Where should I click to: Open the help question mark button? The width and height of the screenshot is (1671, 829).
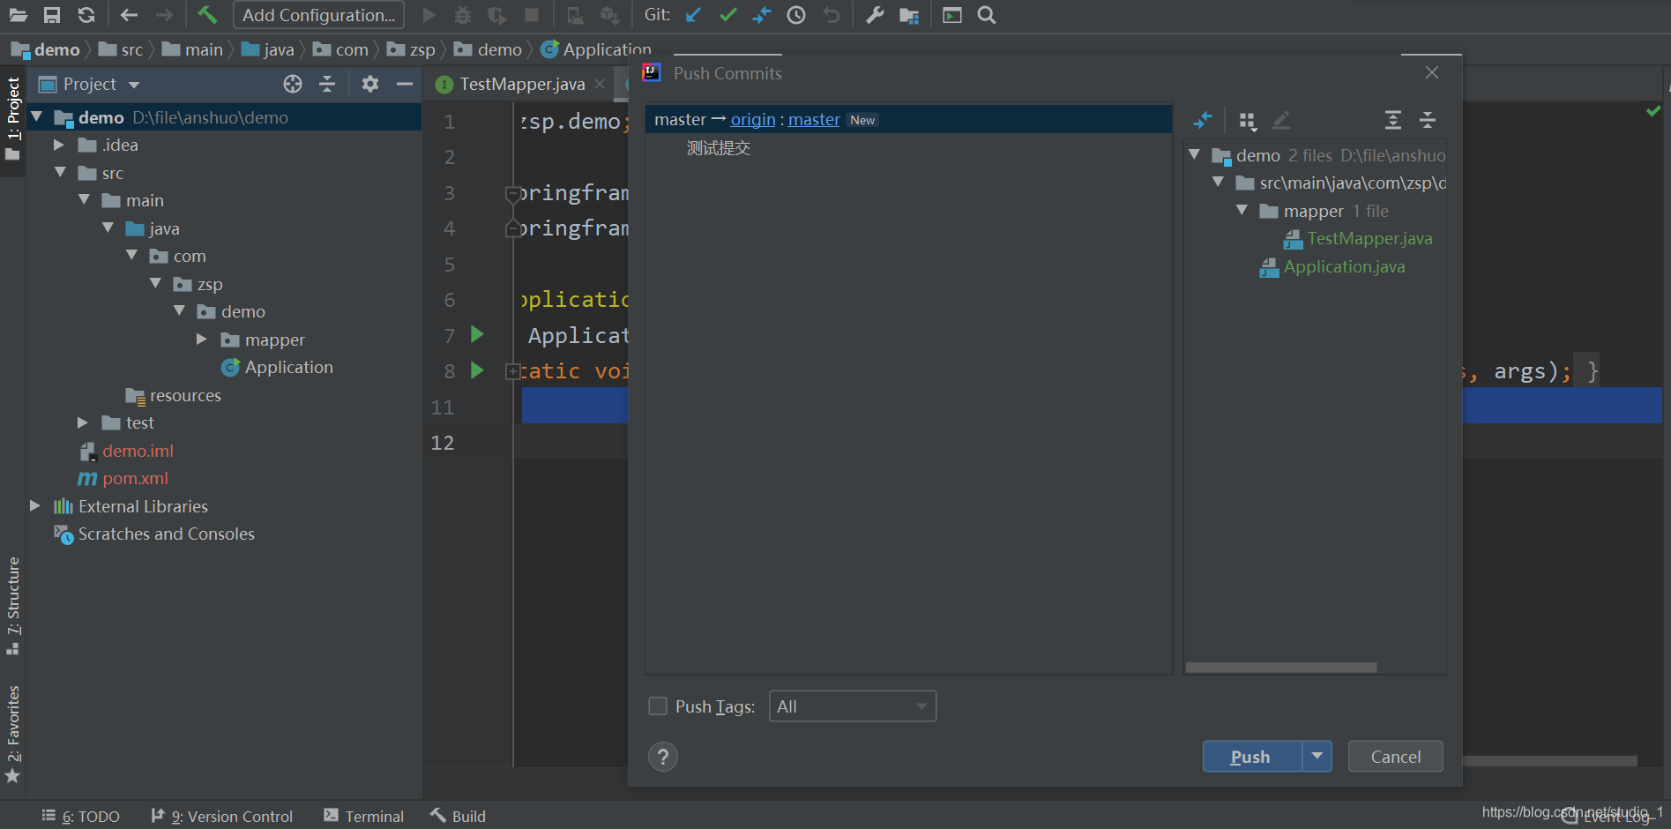[x=663, y=757]
